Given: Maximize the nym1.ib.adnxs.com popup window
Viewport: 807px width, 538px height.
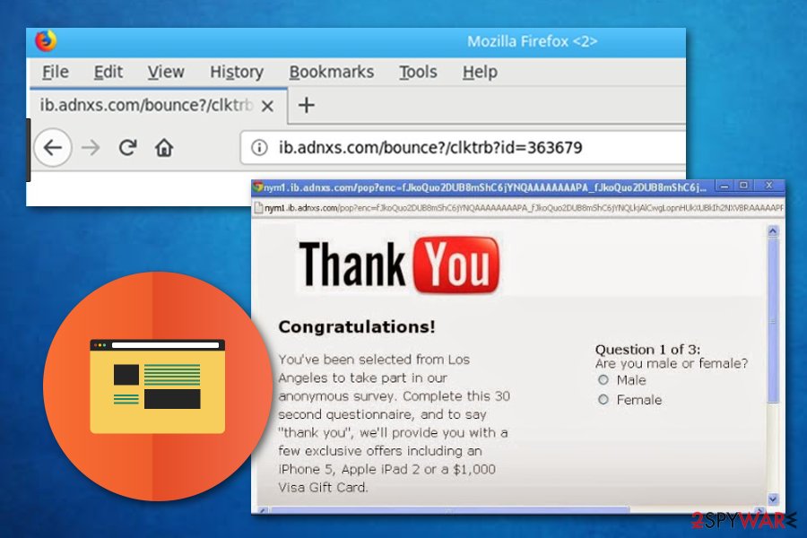Looking at the screenshot, I should pos(743,186).
